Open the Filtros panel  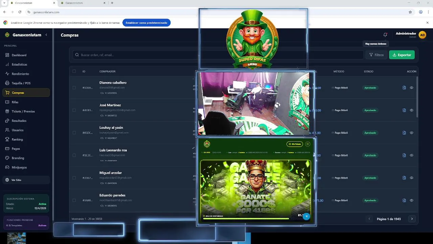[x=376, y=55]
